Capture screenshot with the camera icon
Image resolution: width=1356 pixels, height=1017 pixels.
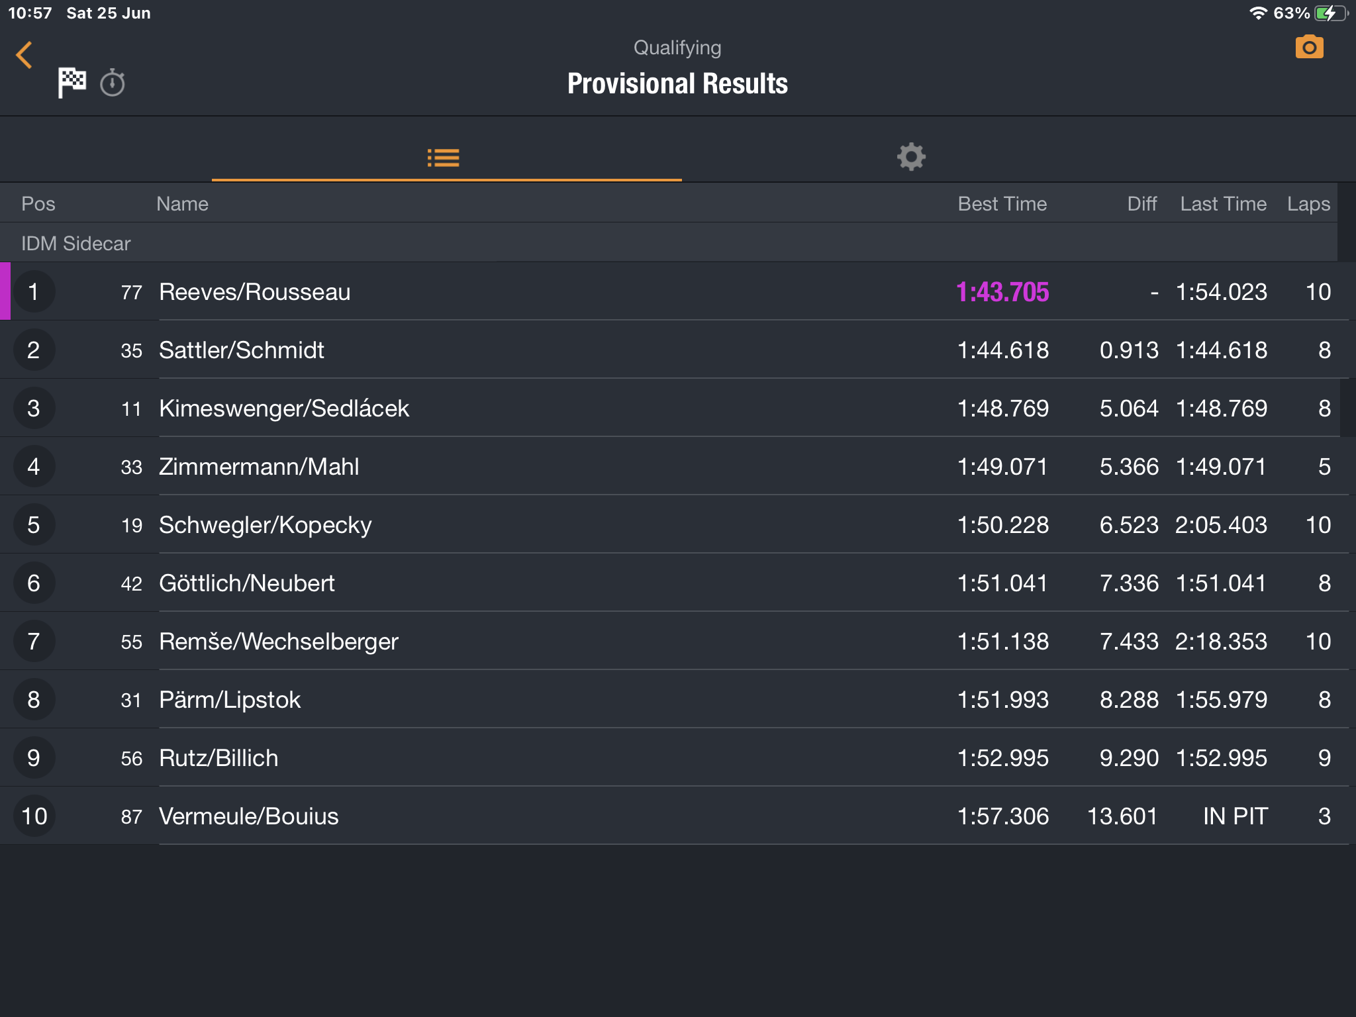pyautogui.click(x=1309, y=47)
